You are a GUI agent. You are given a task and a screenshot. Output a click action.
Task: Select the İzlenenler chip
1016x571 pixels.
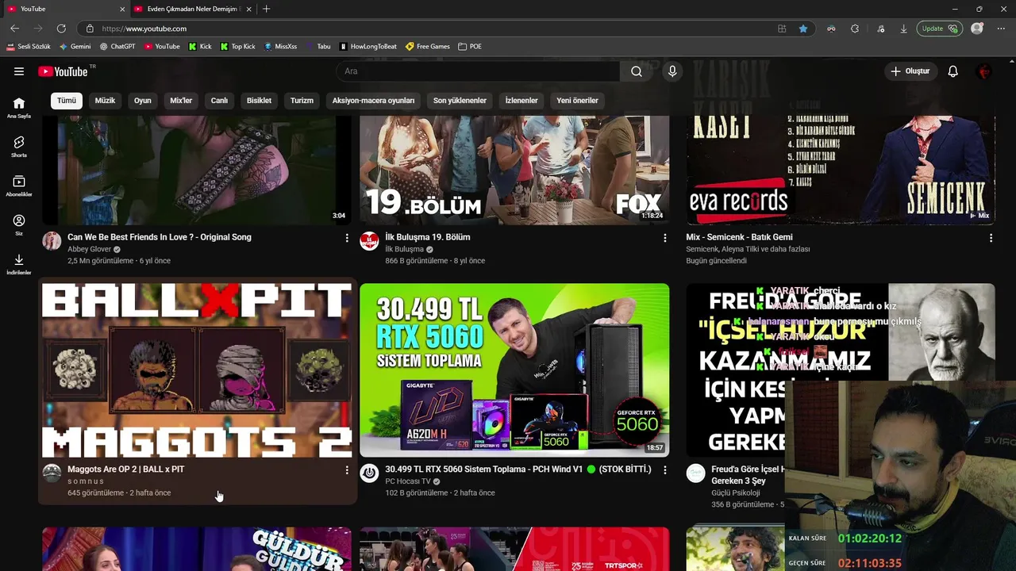click(x=521, y=101)
